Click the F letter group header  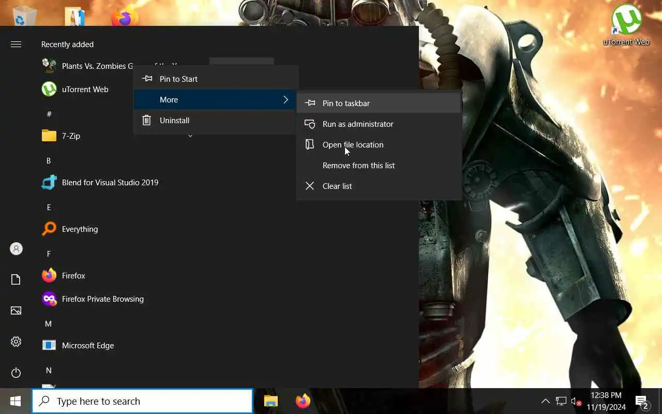coord(49,254)
